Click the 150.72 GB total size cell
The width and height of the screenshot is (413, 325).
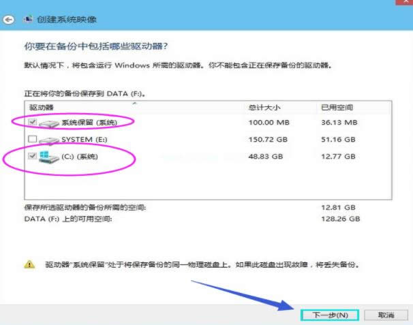pyautogui.click(x=268, y=140)
